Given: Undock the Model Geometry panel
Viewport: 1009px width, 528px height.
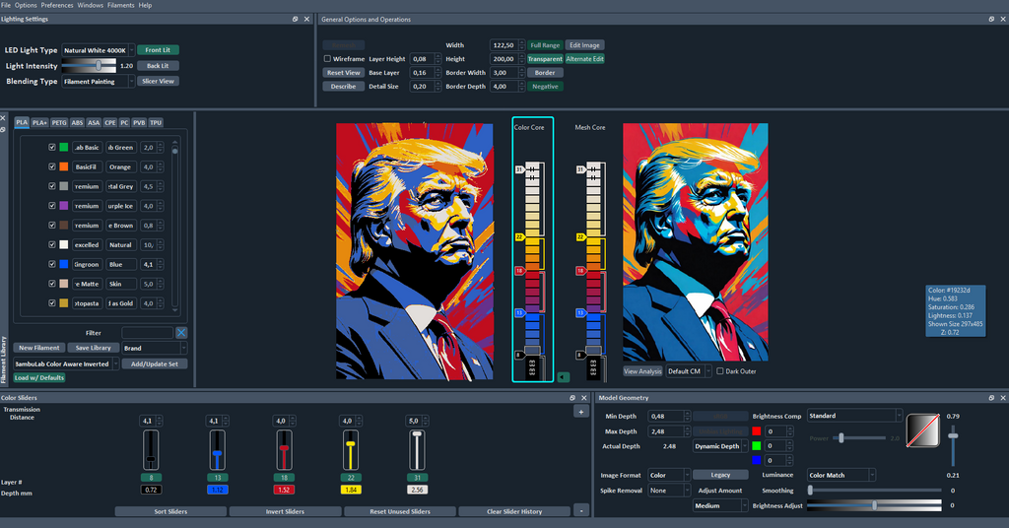Looking at the screenshot, I should (991, 397).
